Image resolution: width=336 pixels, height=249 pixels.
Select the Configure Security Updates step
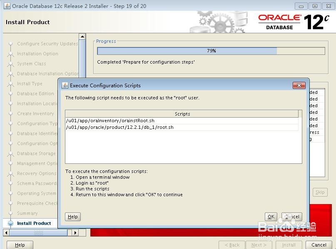[47, 44]
